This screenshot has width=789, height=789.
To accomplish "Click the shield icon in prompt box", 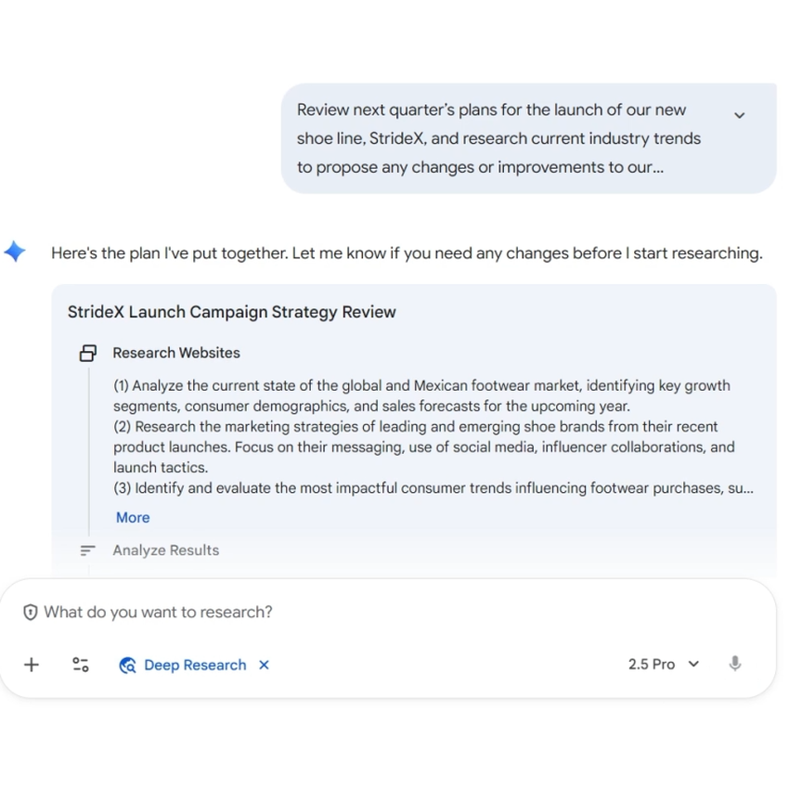I will [31, 613].
